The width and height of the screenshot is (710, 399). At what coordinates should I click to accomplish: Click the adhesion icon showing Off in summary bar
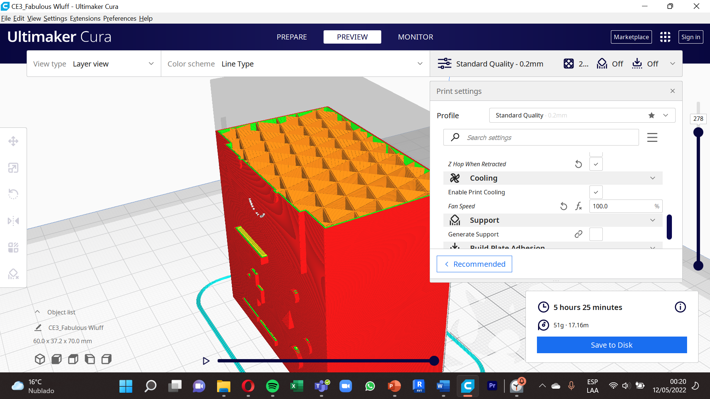tap(637, 64)
